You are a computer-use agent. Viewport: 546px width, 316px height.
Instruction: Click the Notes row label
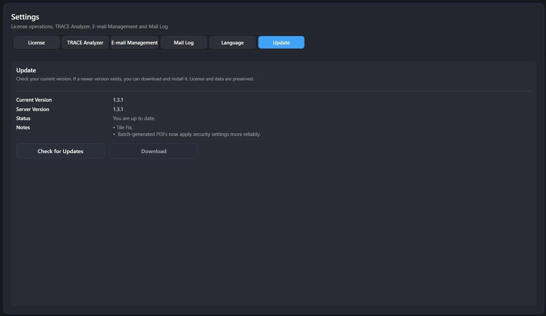(23, 127)
